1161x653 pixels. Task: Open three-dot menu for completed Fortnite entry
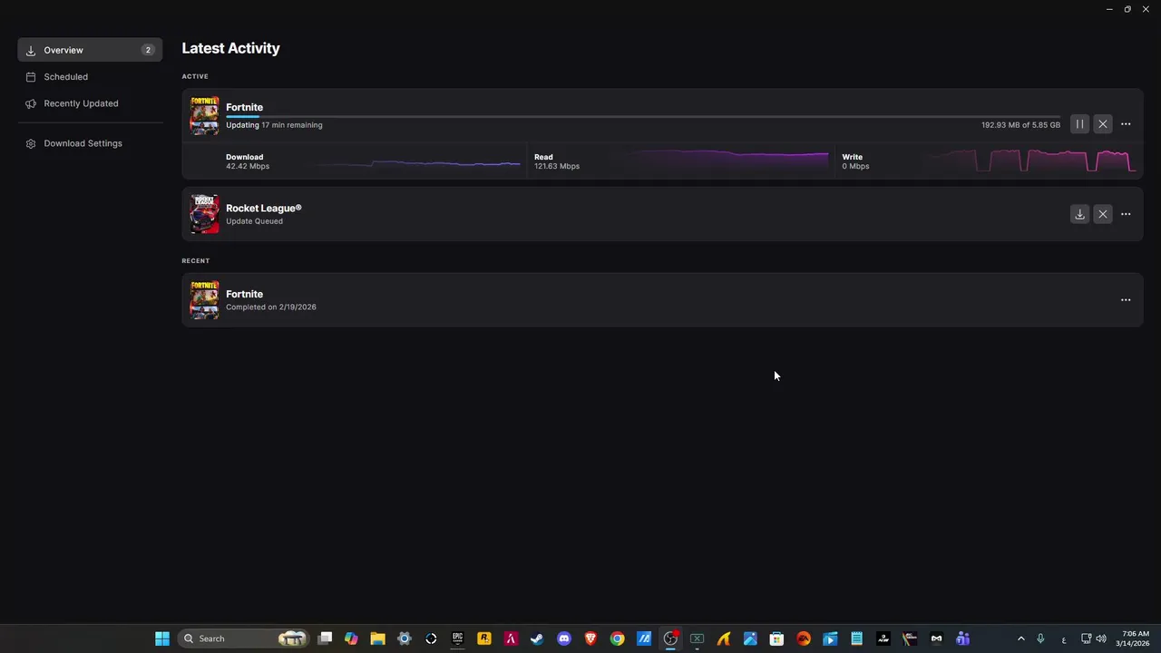(1126, 300)
